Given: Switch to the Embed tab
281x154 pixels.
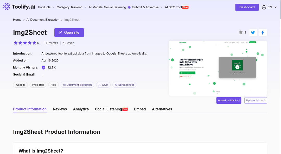Looking at the screenshot, I should pos(140,109).
